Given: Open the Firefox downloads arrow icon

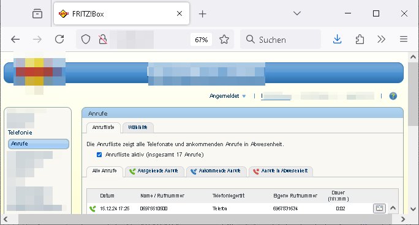Looking at the screenshot, I should pos(338,40).
